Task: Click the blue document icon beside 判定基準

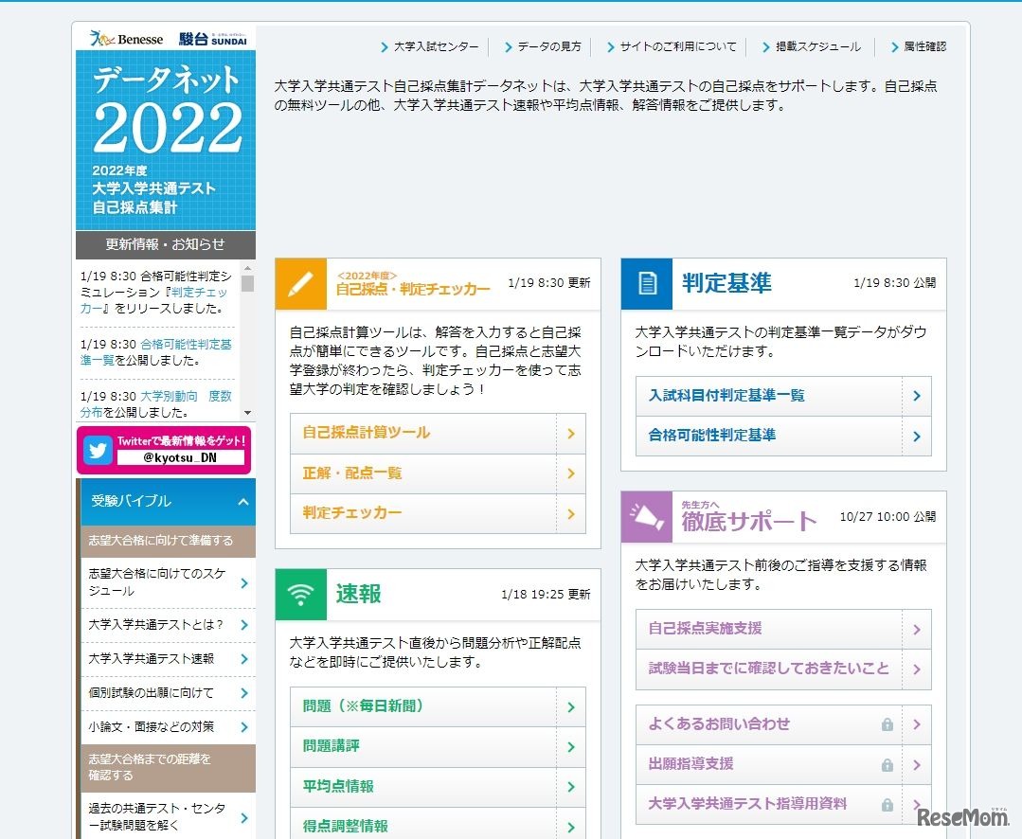Action: [x=646, y=284]
